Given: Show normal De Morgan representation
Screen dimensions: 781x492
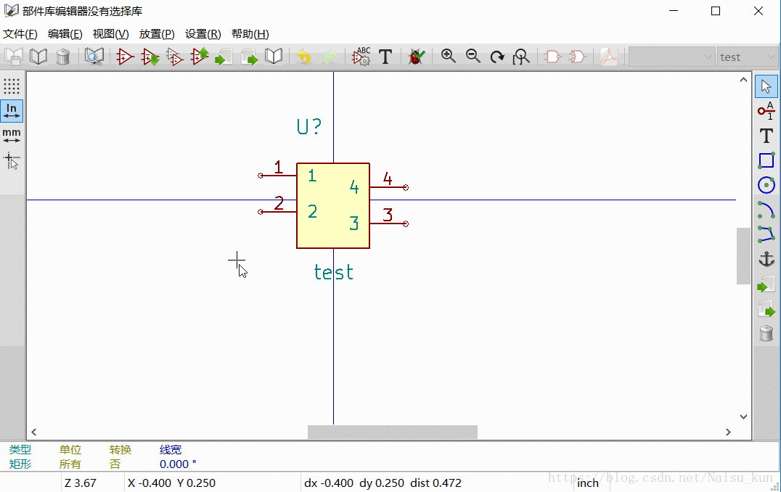Looking at the screenshot, I should [x=552, y=57].
